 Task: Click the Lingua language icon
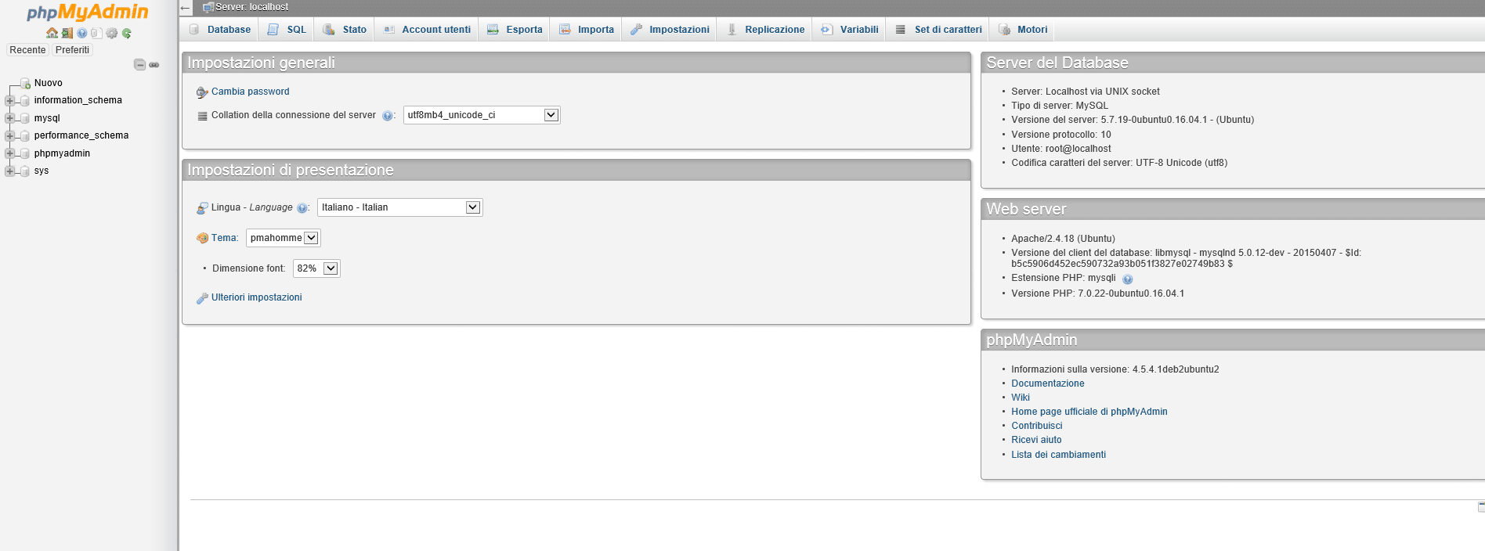click(202, 207)
